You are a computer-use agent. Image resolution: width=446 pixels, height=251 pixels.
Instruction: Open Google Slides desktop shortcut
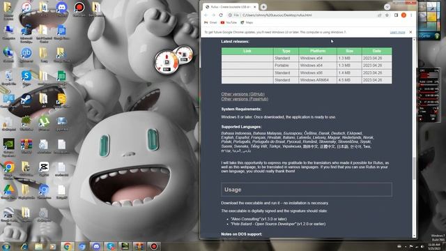[x=61, y=100]
